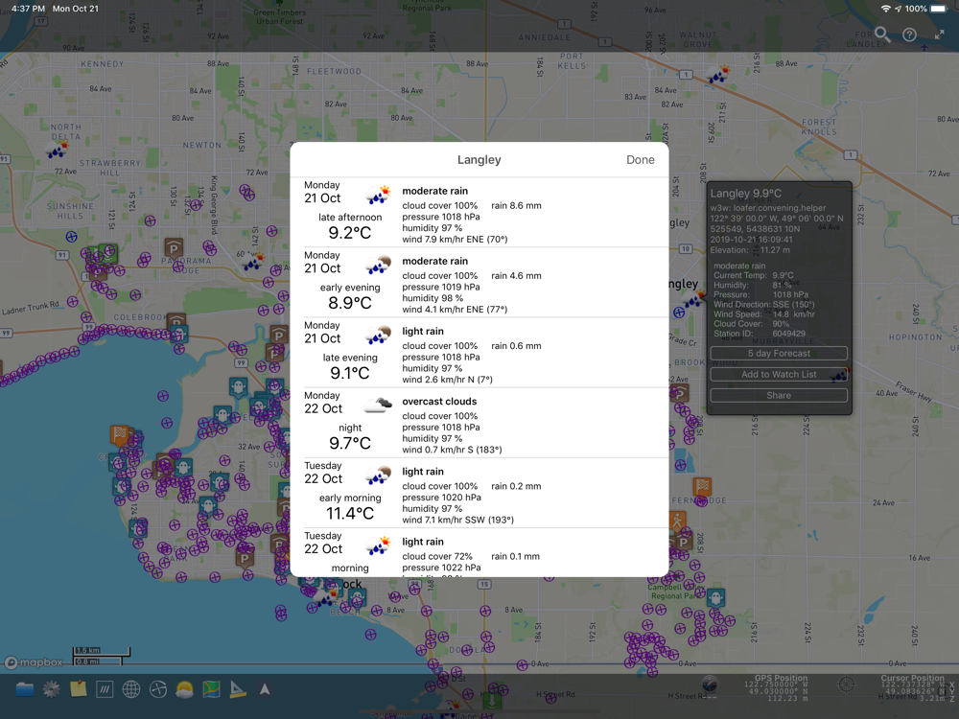The width and height of the screenshot is (959, 719).
Task: Open settings via the gear icon
Action: pyautogui.click(x=52, y=689)
